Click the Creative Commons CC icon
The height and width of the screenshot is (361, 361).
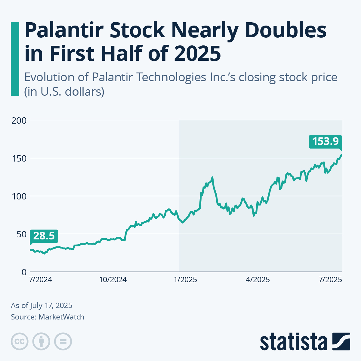pyautogui.click(x=20, y=341)
